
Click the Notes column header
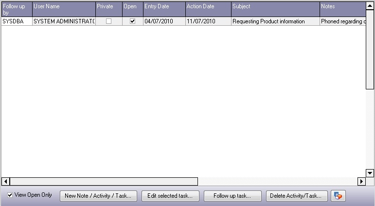[342, 9]
